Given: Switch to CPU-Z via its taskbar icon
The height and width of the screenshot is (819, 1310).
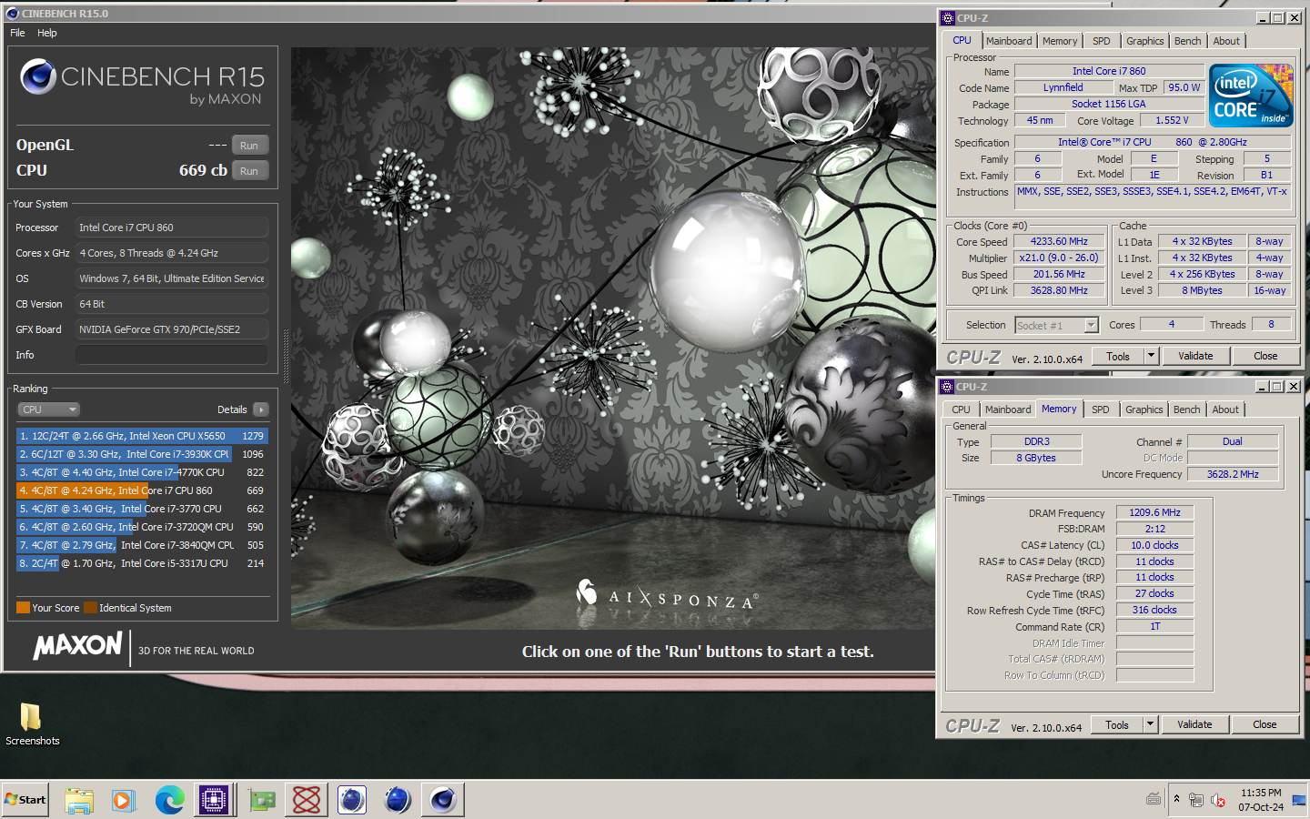Looking at the screenshot, I should coord(215,800).
